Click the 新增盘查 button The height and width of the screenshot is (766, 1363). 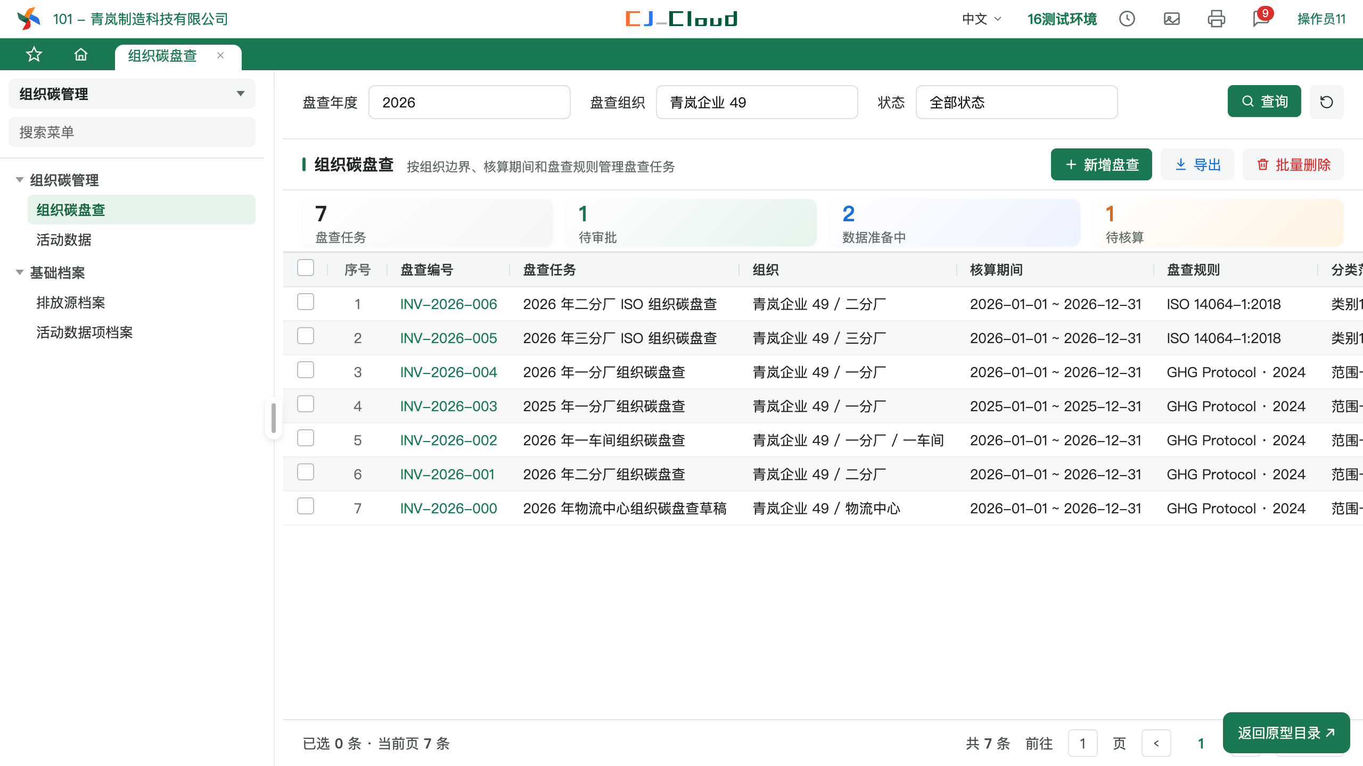tap(1101, 164)
